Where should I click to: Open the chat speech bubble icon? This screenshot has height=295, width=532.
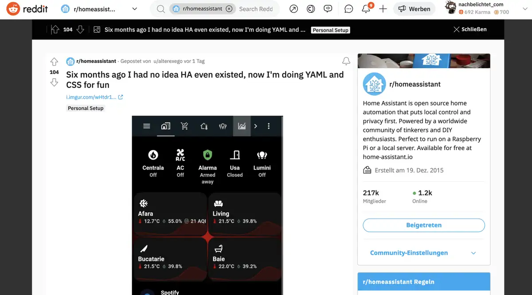349,9
